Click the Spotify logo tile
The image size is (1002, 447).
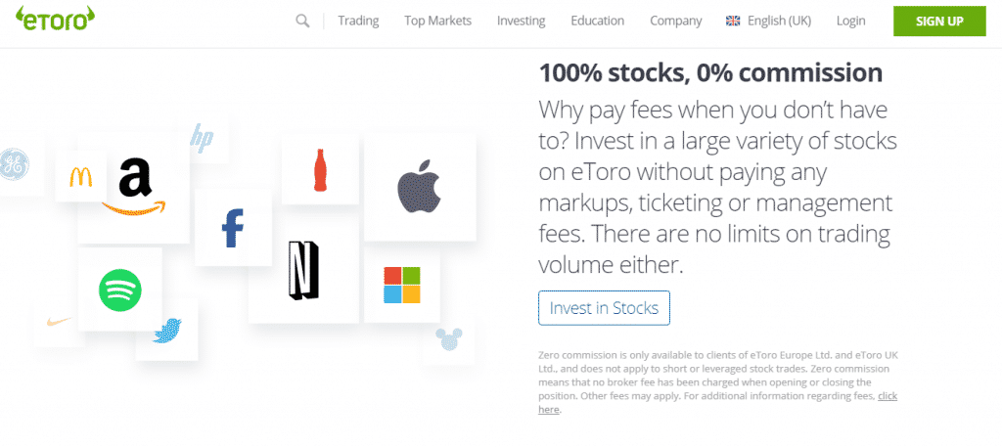pos(119,291)
